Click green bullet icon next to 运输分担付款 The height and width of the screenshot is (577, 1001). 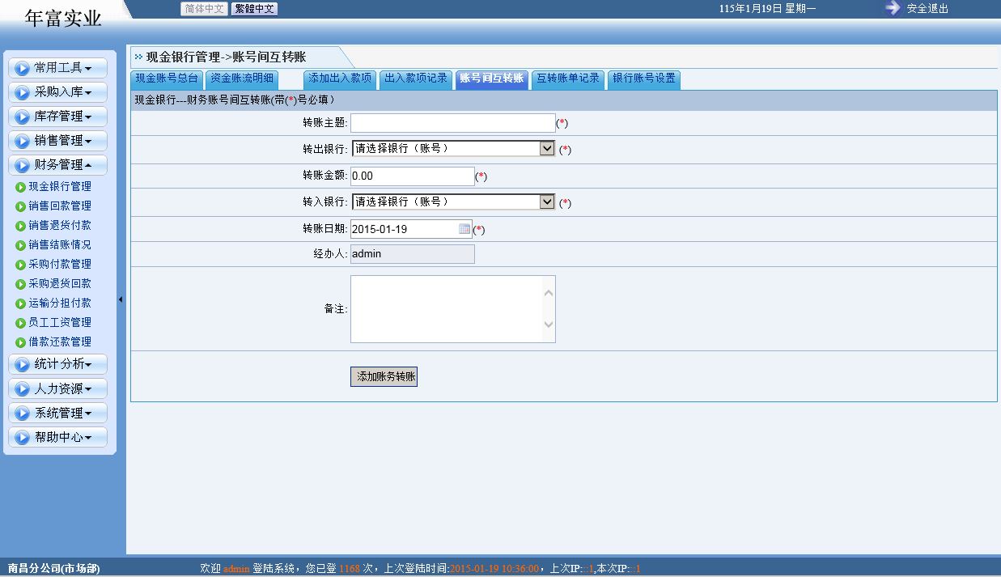[x=21, y=303]
